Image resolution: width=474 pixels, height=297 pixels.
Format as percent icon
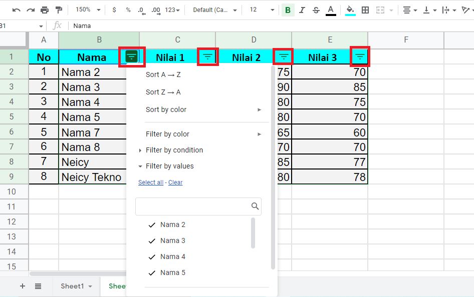(x=128, y=10)
